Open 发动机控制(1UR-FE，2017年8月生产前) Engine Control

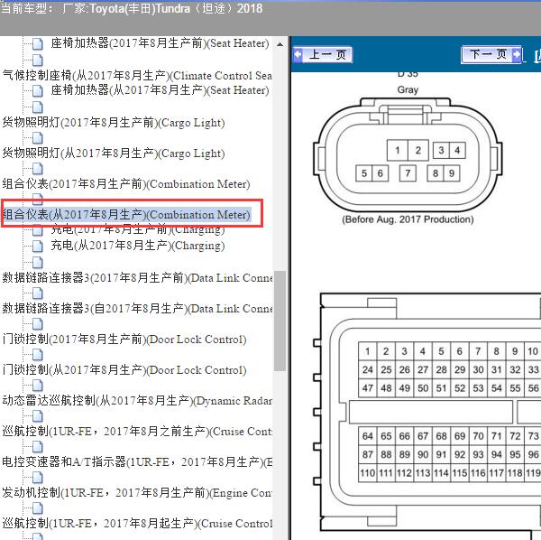tap(137, 493)
